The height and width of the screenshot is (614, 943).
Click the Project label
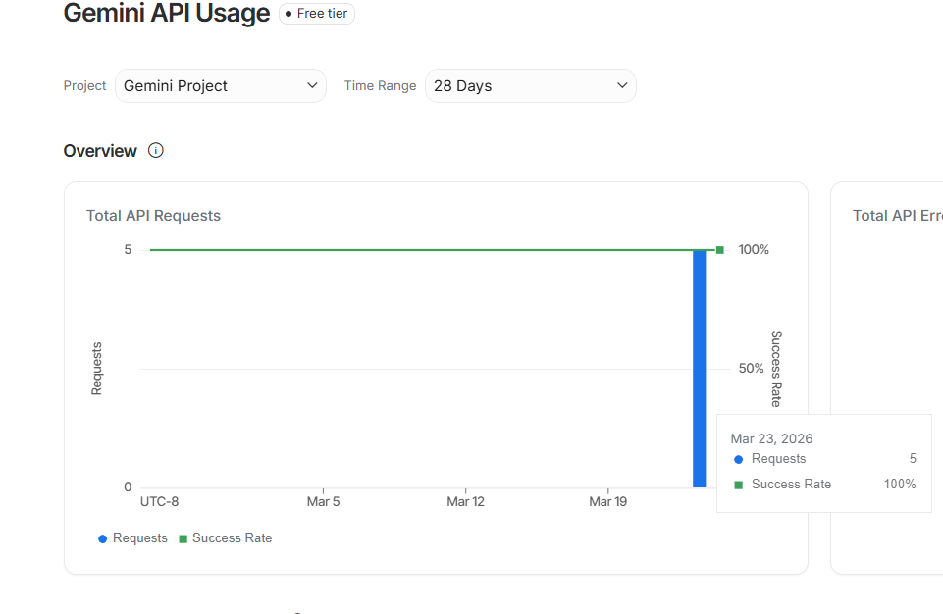tap(84, 86)
